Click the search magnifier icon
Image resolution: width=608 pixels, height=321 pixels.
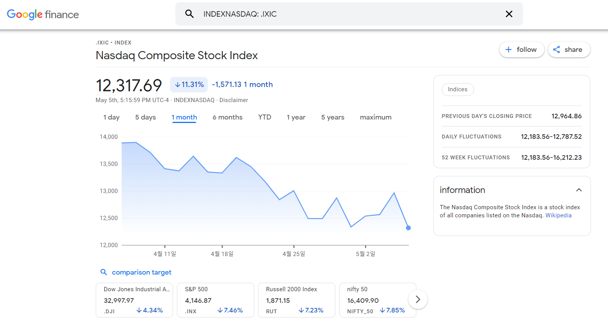point(189,14)
